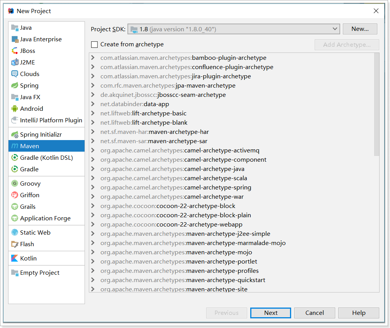The height and width of the screenshot is (328, 390).
Task: Click the Static Web globe icon
Action: pos(15,233)
